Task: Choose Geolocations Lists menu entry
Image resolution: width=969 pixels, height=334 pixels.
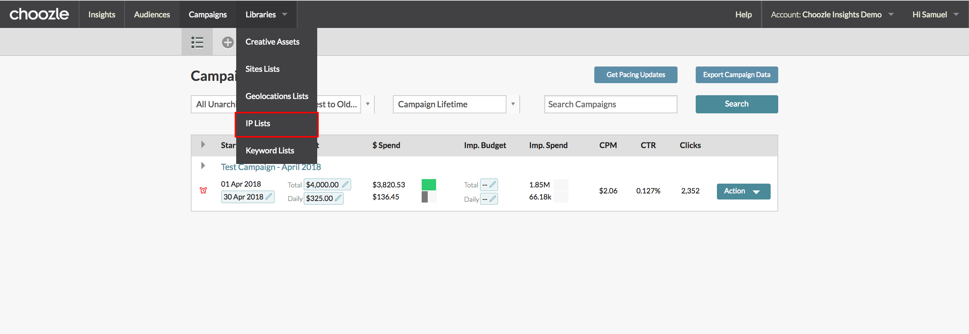Action: [277, 96]
